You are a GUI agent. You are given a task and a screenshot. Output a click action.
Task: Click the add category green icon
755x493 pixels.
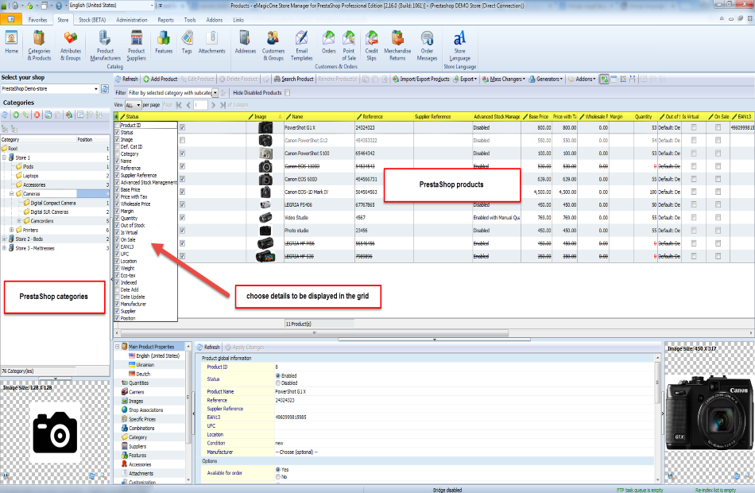tap(16, 115)
